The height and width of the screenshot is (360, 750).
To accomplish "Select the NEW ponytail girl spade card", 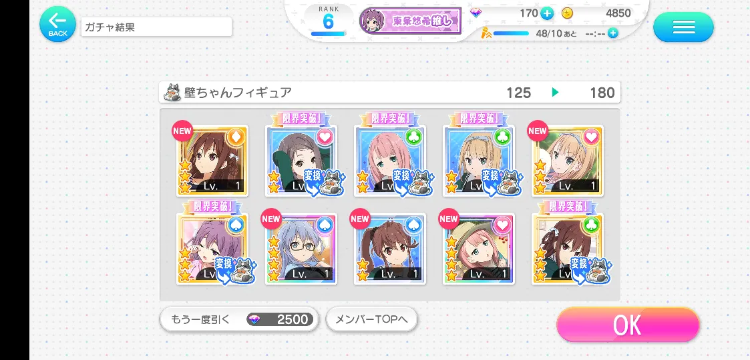I will (390, 249).
